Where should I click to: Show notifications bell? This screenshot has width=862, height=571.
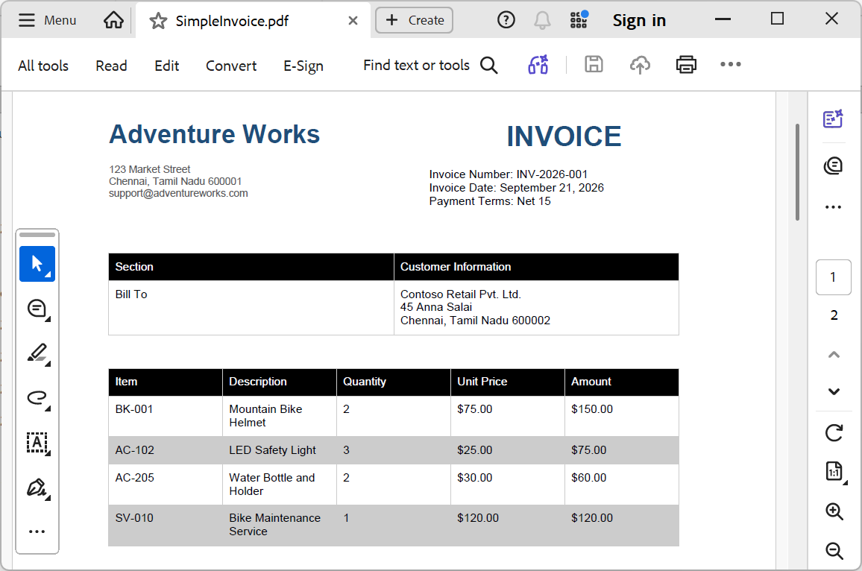coord(542,20)
